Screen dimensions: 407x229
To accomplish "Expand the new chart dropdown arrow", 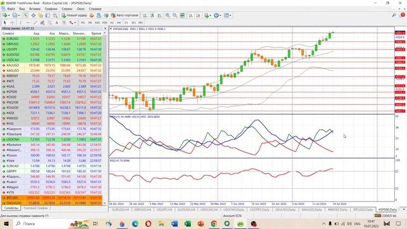I will tap(9, 15).
